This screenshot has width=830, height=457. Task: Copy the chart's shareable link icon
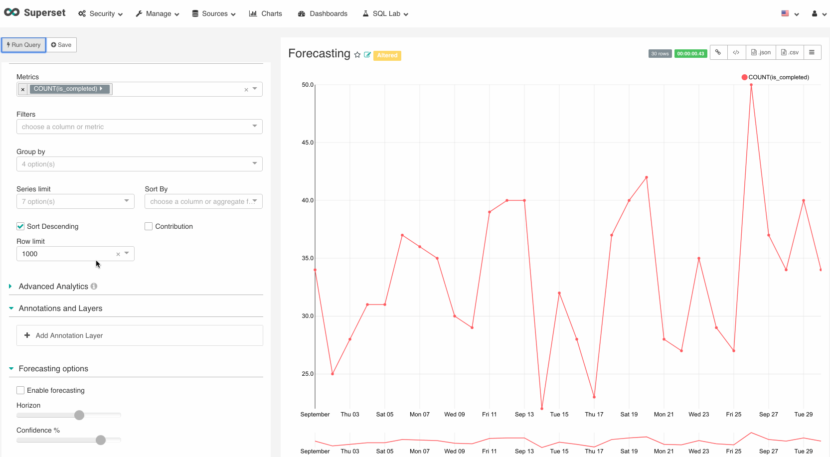718,52
